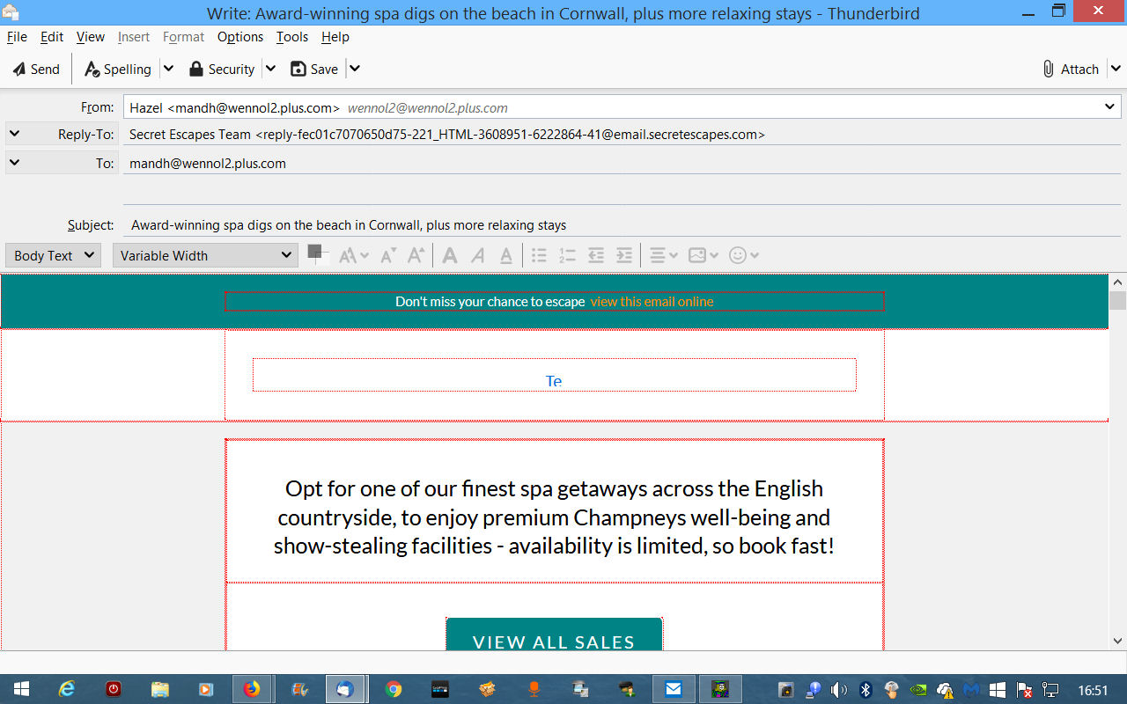The image size is (1127, 704).
Task: Open the Options menu
Action: tap(240, 37)
